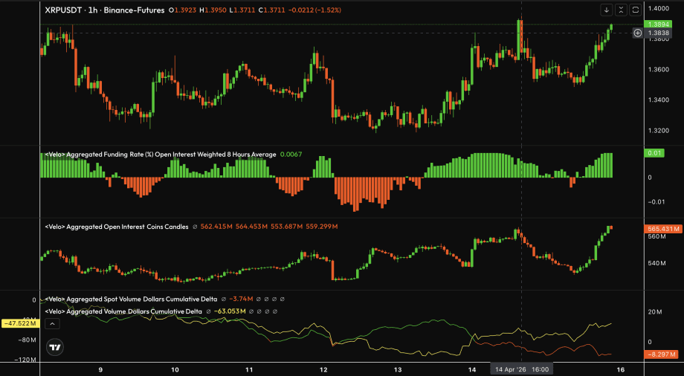The height and width of the screenshot is (376, 684).
Task: Select the Aggregated Funding Rate indicator label
Action: point(160,155)
